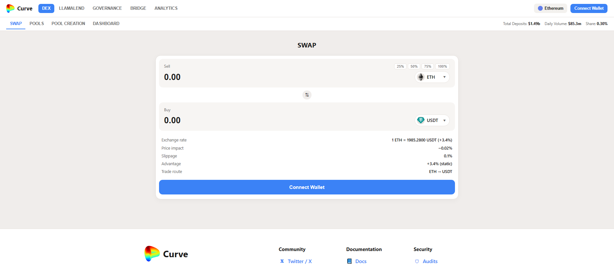Image resolution: width=614 pixels, height=266 pixels.
Task: Set sell amount to 50%
Action: (x=414, y=66)
